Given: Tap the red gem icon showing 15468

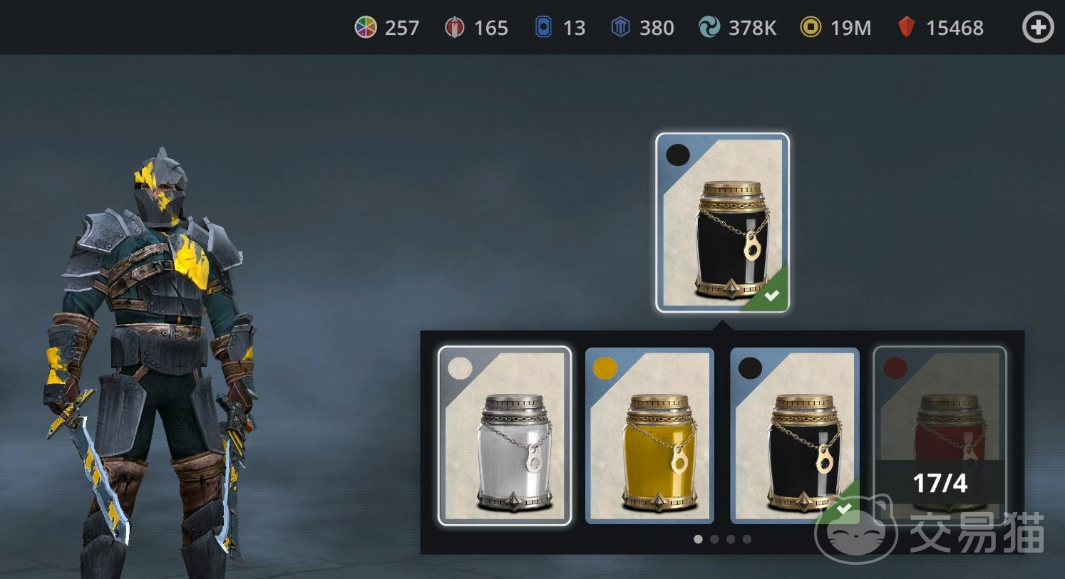Looking at the screenshot, I should click(906, 27).
